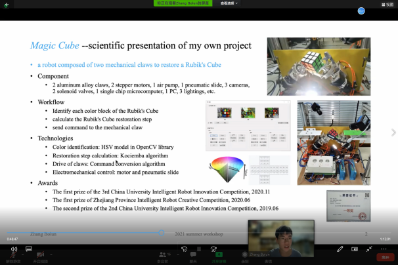
Task: Exit fullscreen using the shrink arrows icon
Action: coord(369,249)
